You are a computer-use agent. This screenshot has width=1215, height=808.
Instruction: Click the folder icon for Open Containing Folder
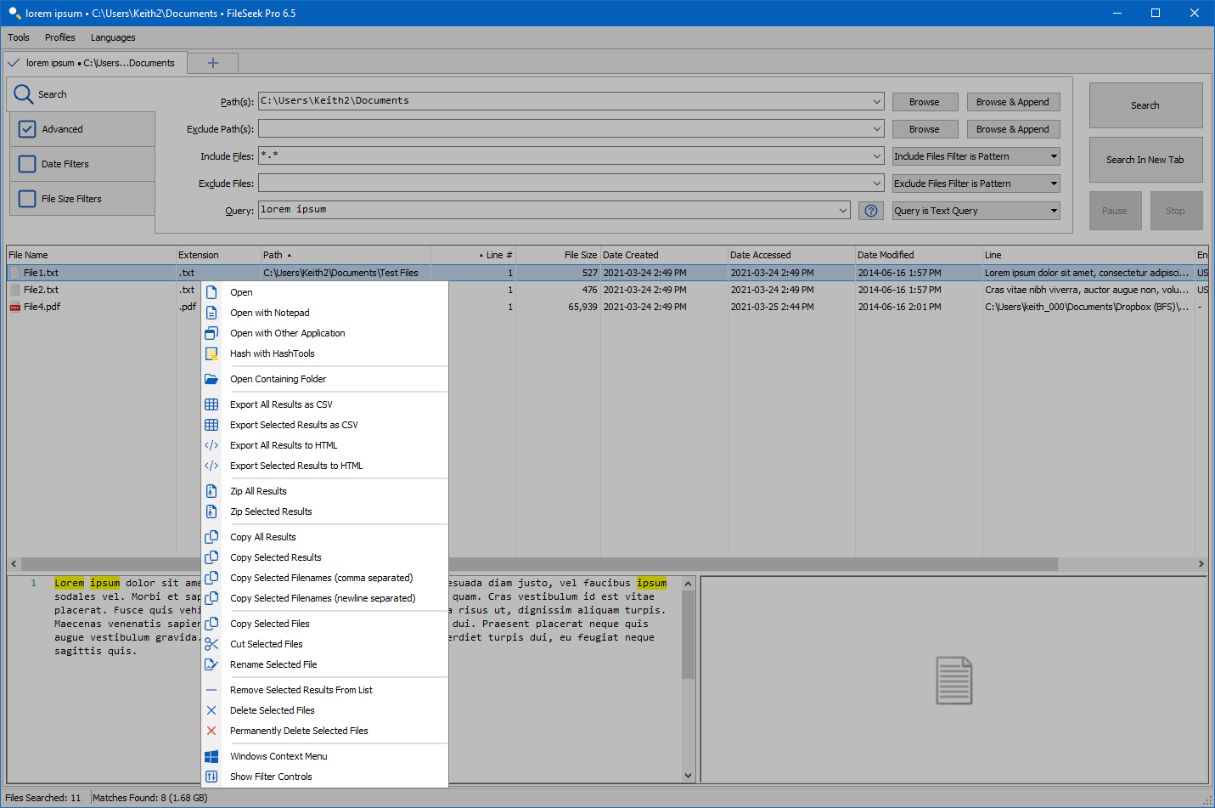pos(211,379)
